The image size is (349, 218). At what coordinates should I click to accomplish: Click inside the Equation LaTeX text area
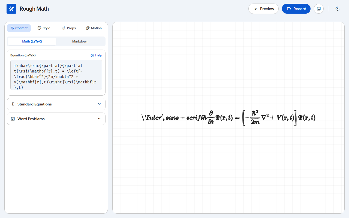(x=56, y=75)
